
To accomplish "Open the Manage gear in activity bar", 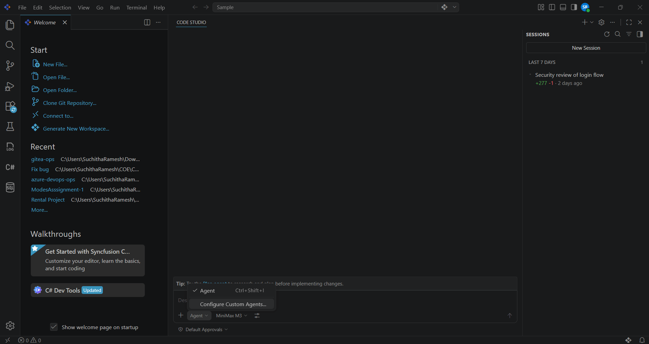I will [x=10, y=326].
